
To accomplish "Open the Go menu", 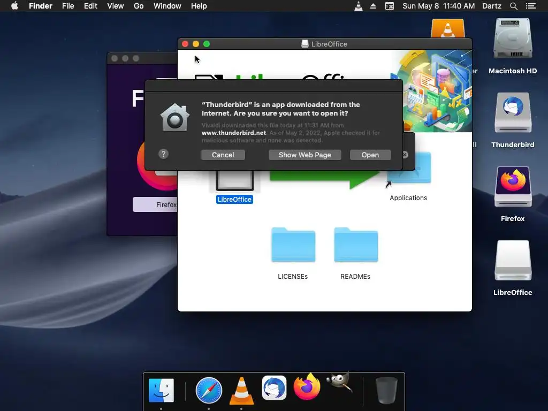I will (x=139, y=6).
